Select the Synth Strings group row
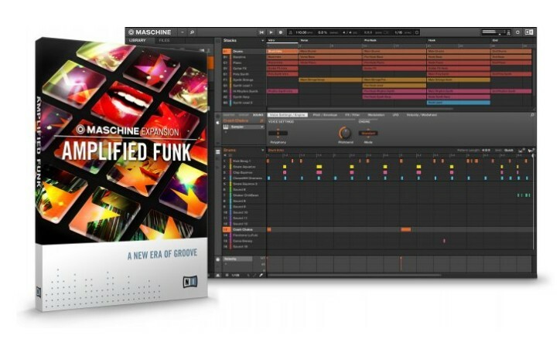This screenshot has width=560, height=342. point(244,80)
